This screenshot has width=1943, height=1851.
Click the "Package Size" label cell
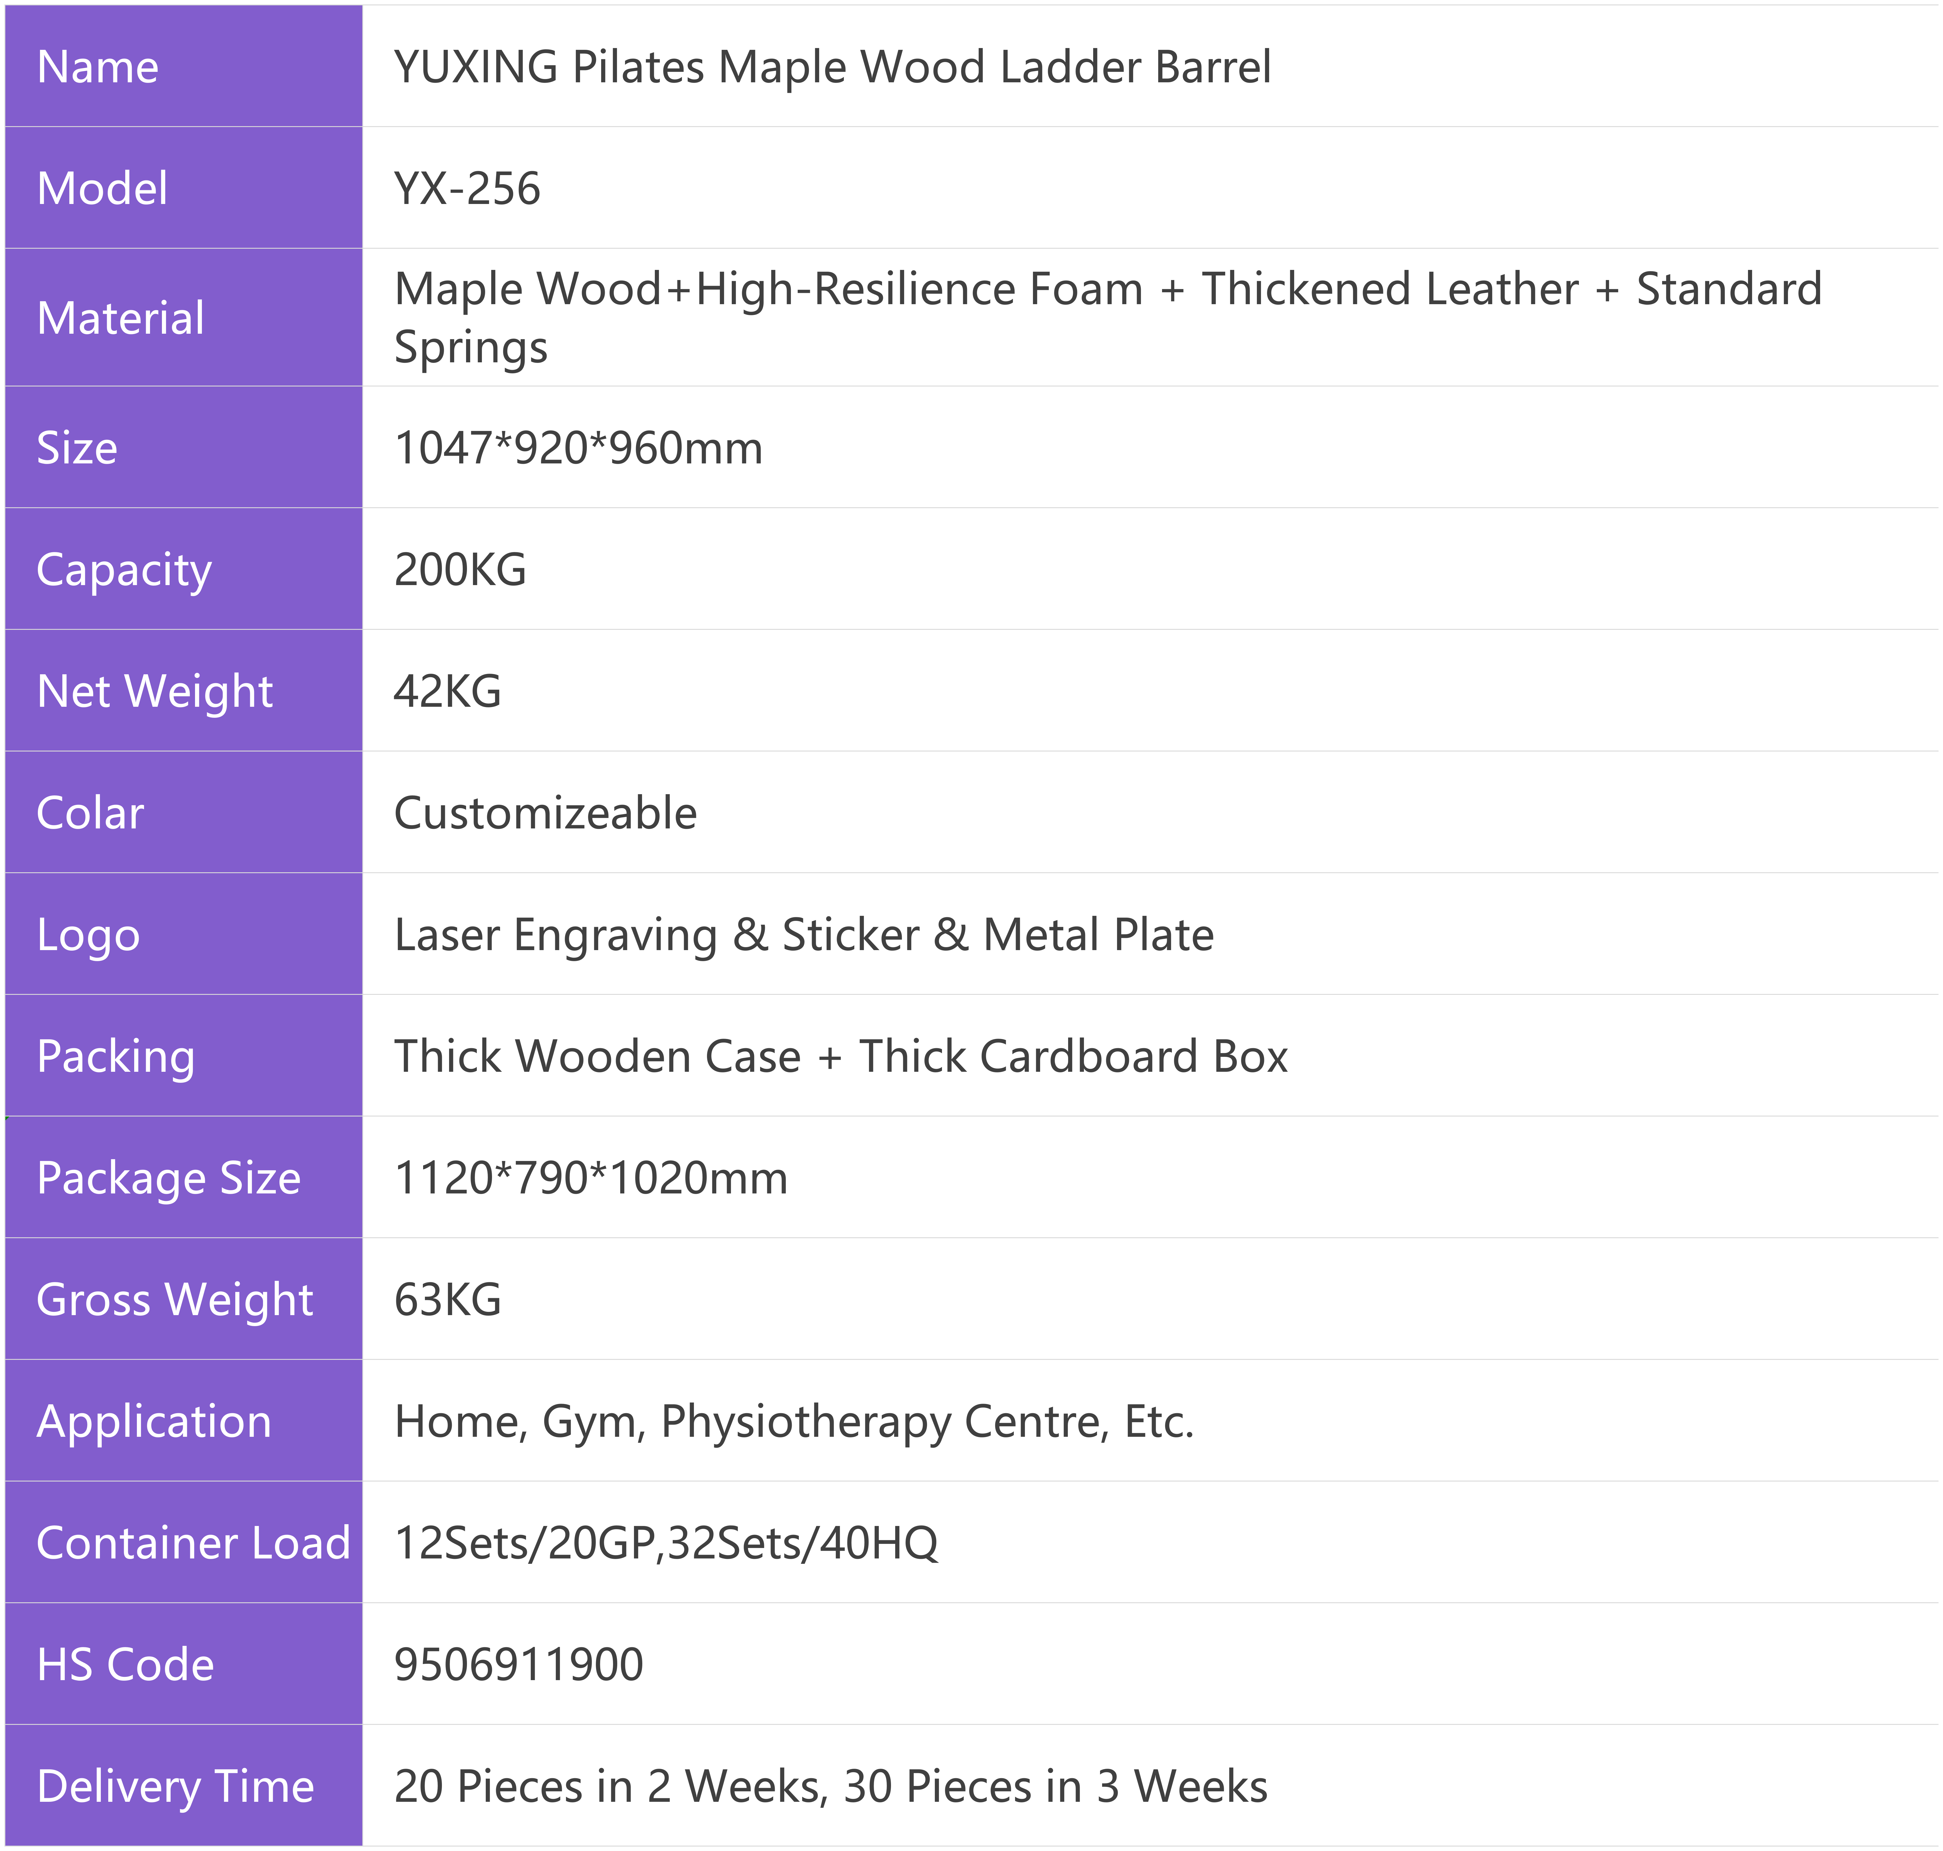click(184, 1177)
